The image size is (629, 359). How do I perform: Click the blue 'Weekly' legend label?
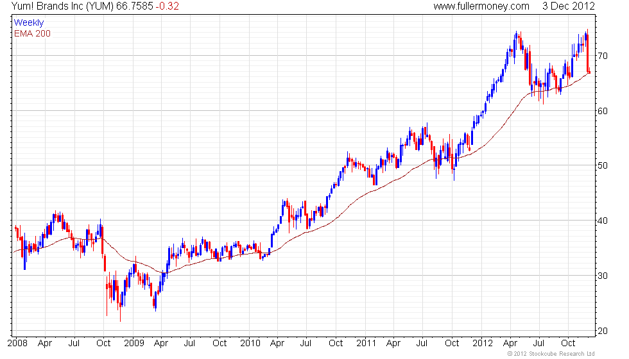pos(28,23)
